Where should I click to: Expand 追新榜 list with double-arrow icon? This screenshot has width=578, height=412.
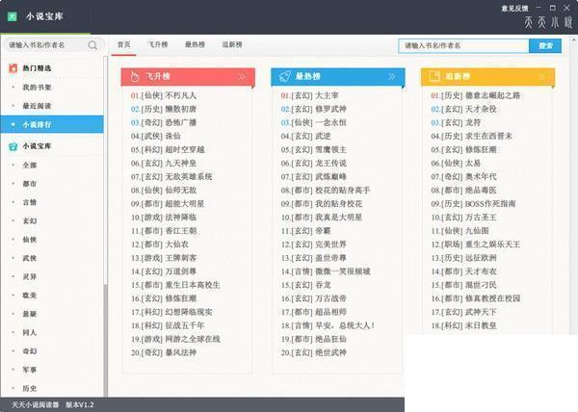(541, 76)
